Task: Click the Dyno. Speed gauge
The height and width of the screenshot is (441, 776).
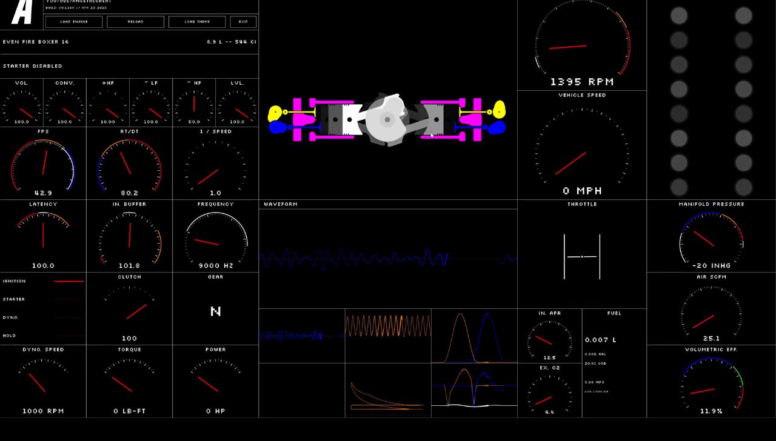Action: (x=43, y=381)
